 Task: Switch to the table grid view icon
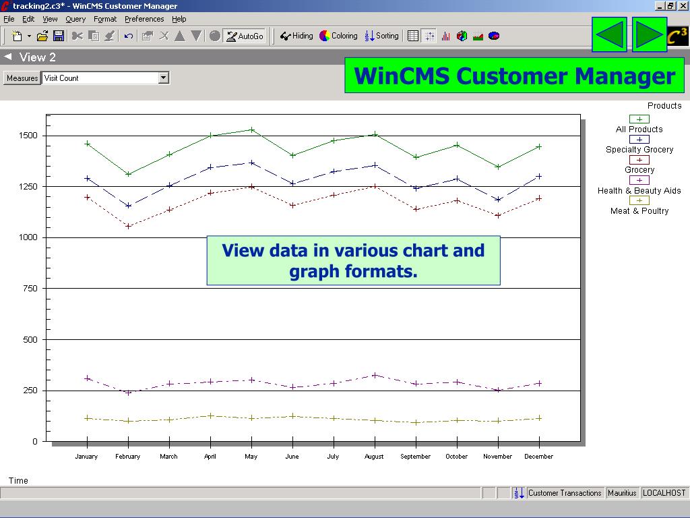coord(413,36)
